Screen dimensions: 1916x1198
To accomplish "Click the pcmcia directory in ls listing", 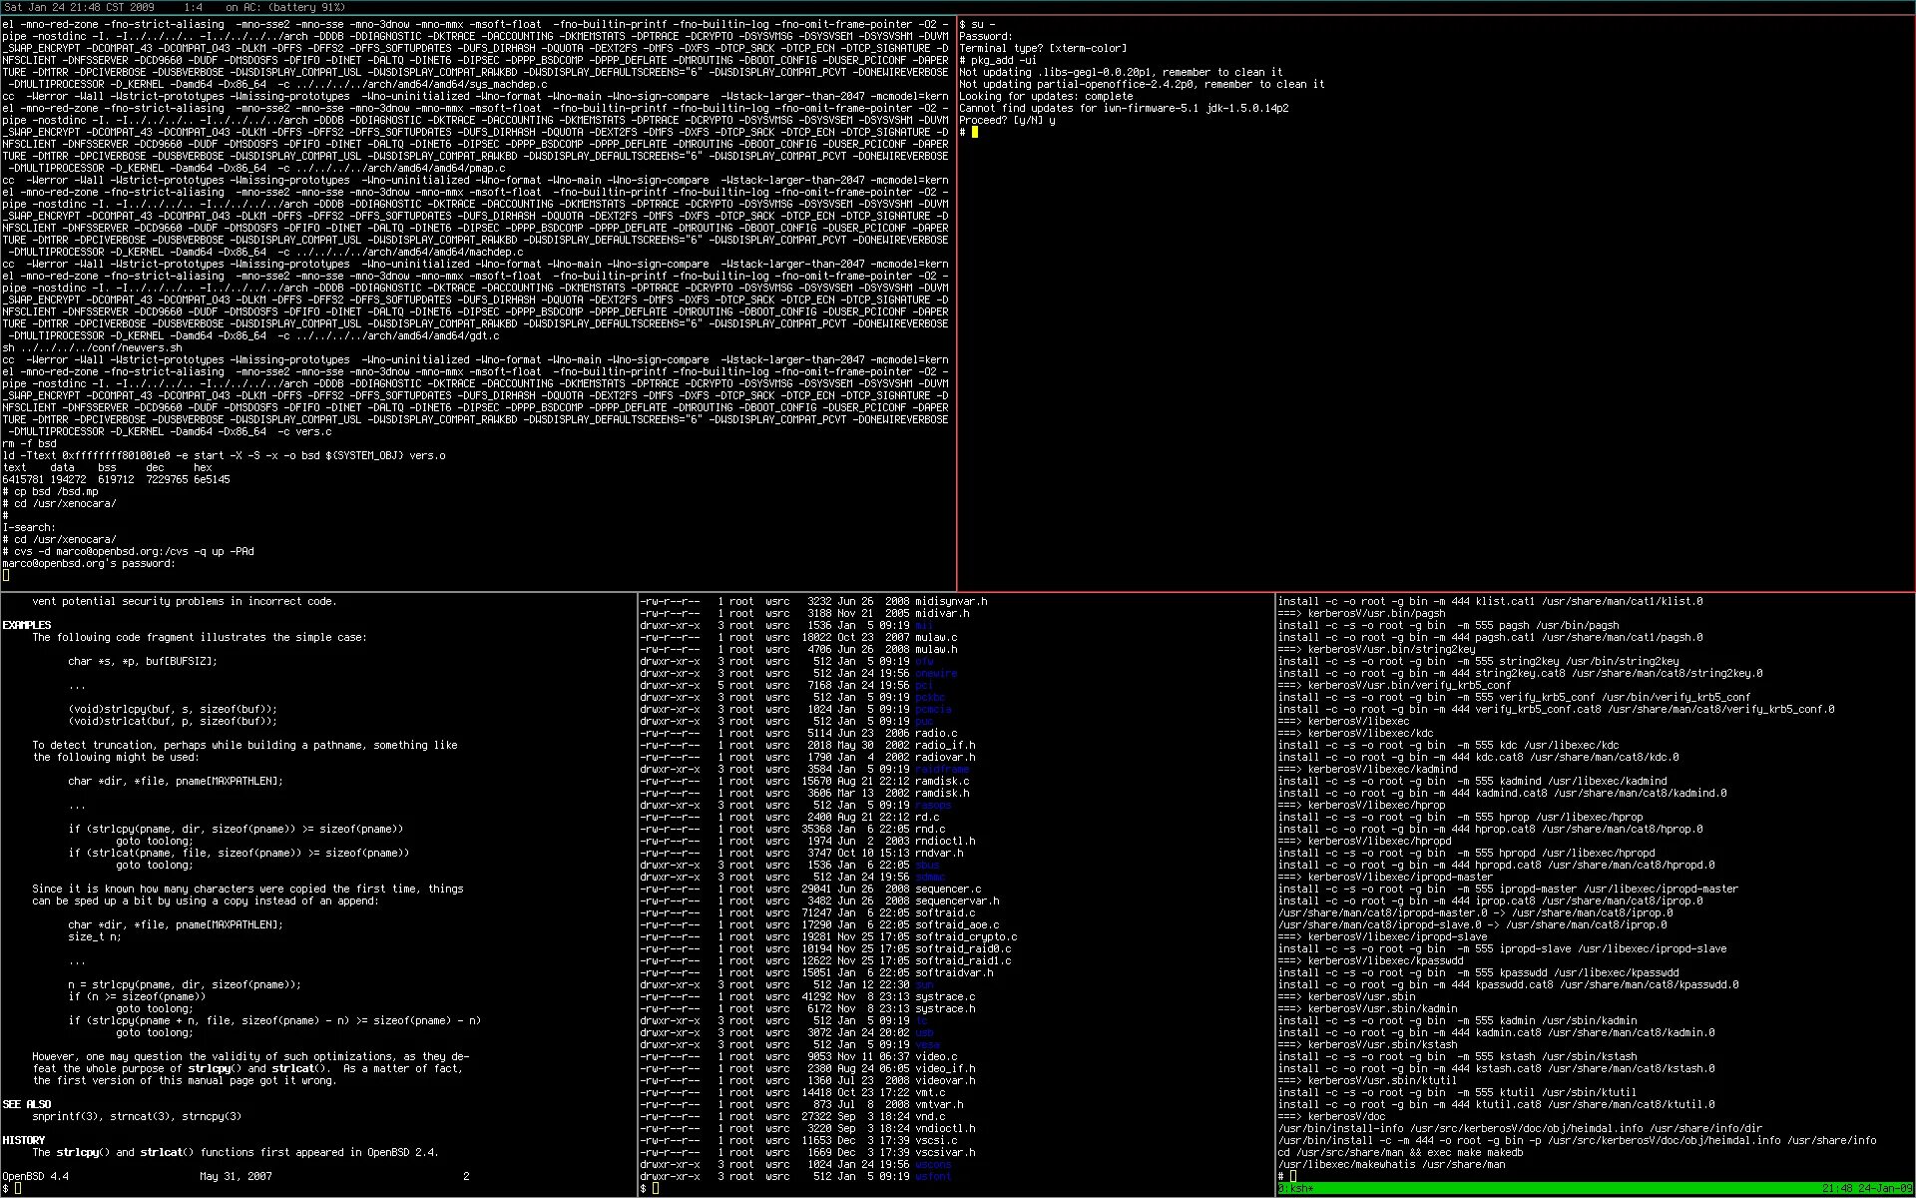I will 933,709.
